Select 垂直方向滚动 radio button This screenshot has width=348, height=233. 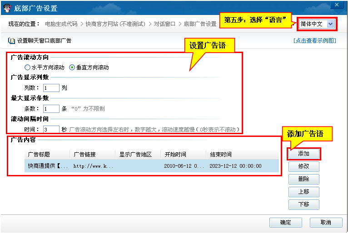click(72, 68)
